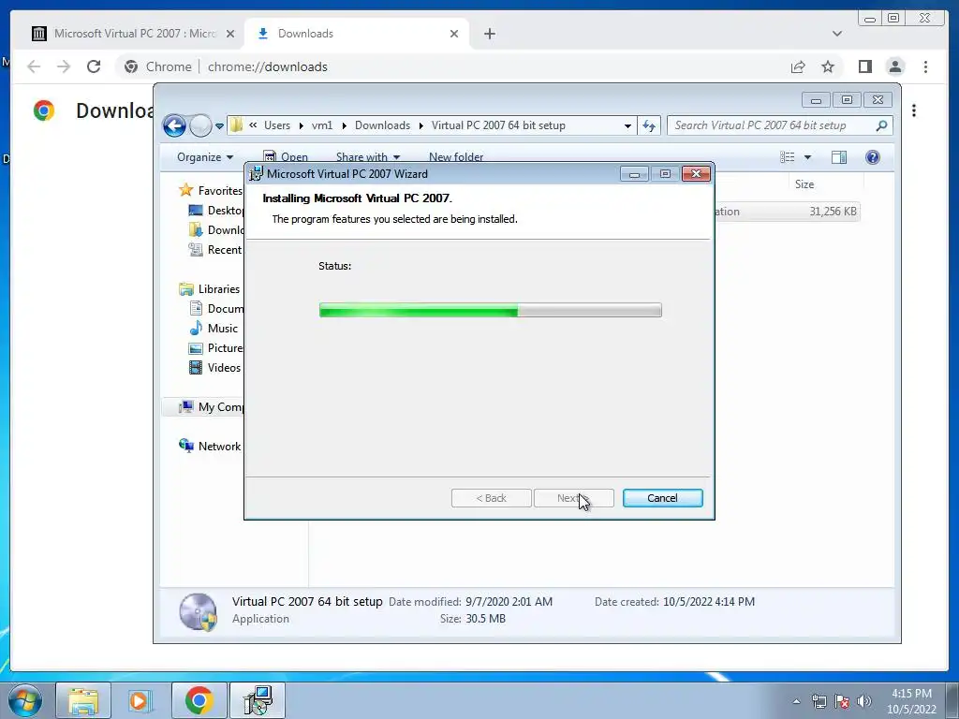Viewport: 959px width, 719px height.
Task: Open the Share with menu
Action: point(367,157)
